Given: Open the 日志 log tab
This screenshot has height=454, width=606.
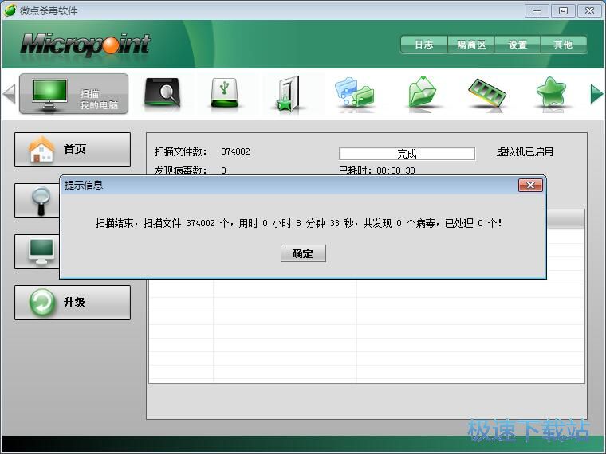Looking at the screenshot, I should tap(424, 45).
